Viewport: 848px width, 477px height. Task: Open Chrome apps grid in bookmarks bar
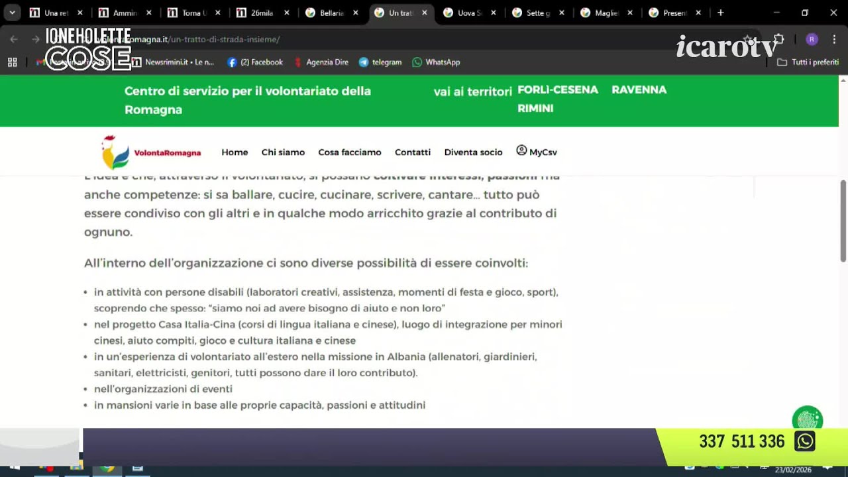[12, 62]
